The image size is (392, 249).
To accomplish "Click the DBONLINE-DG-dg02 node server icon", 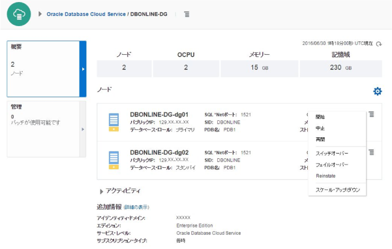I will coord(113,160).
